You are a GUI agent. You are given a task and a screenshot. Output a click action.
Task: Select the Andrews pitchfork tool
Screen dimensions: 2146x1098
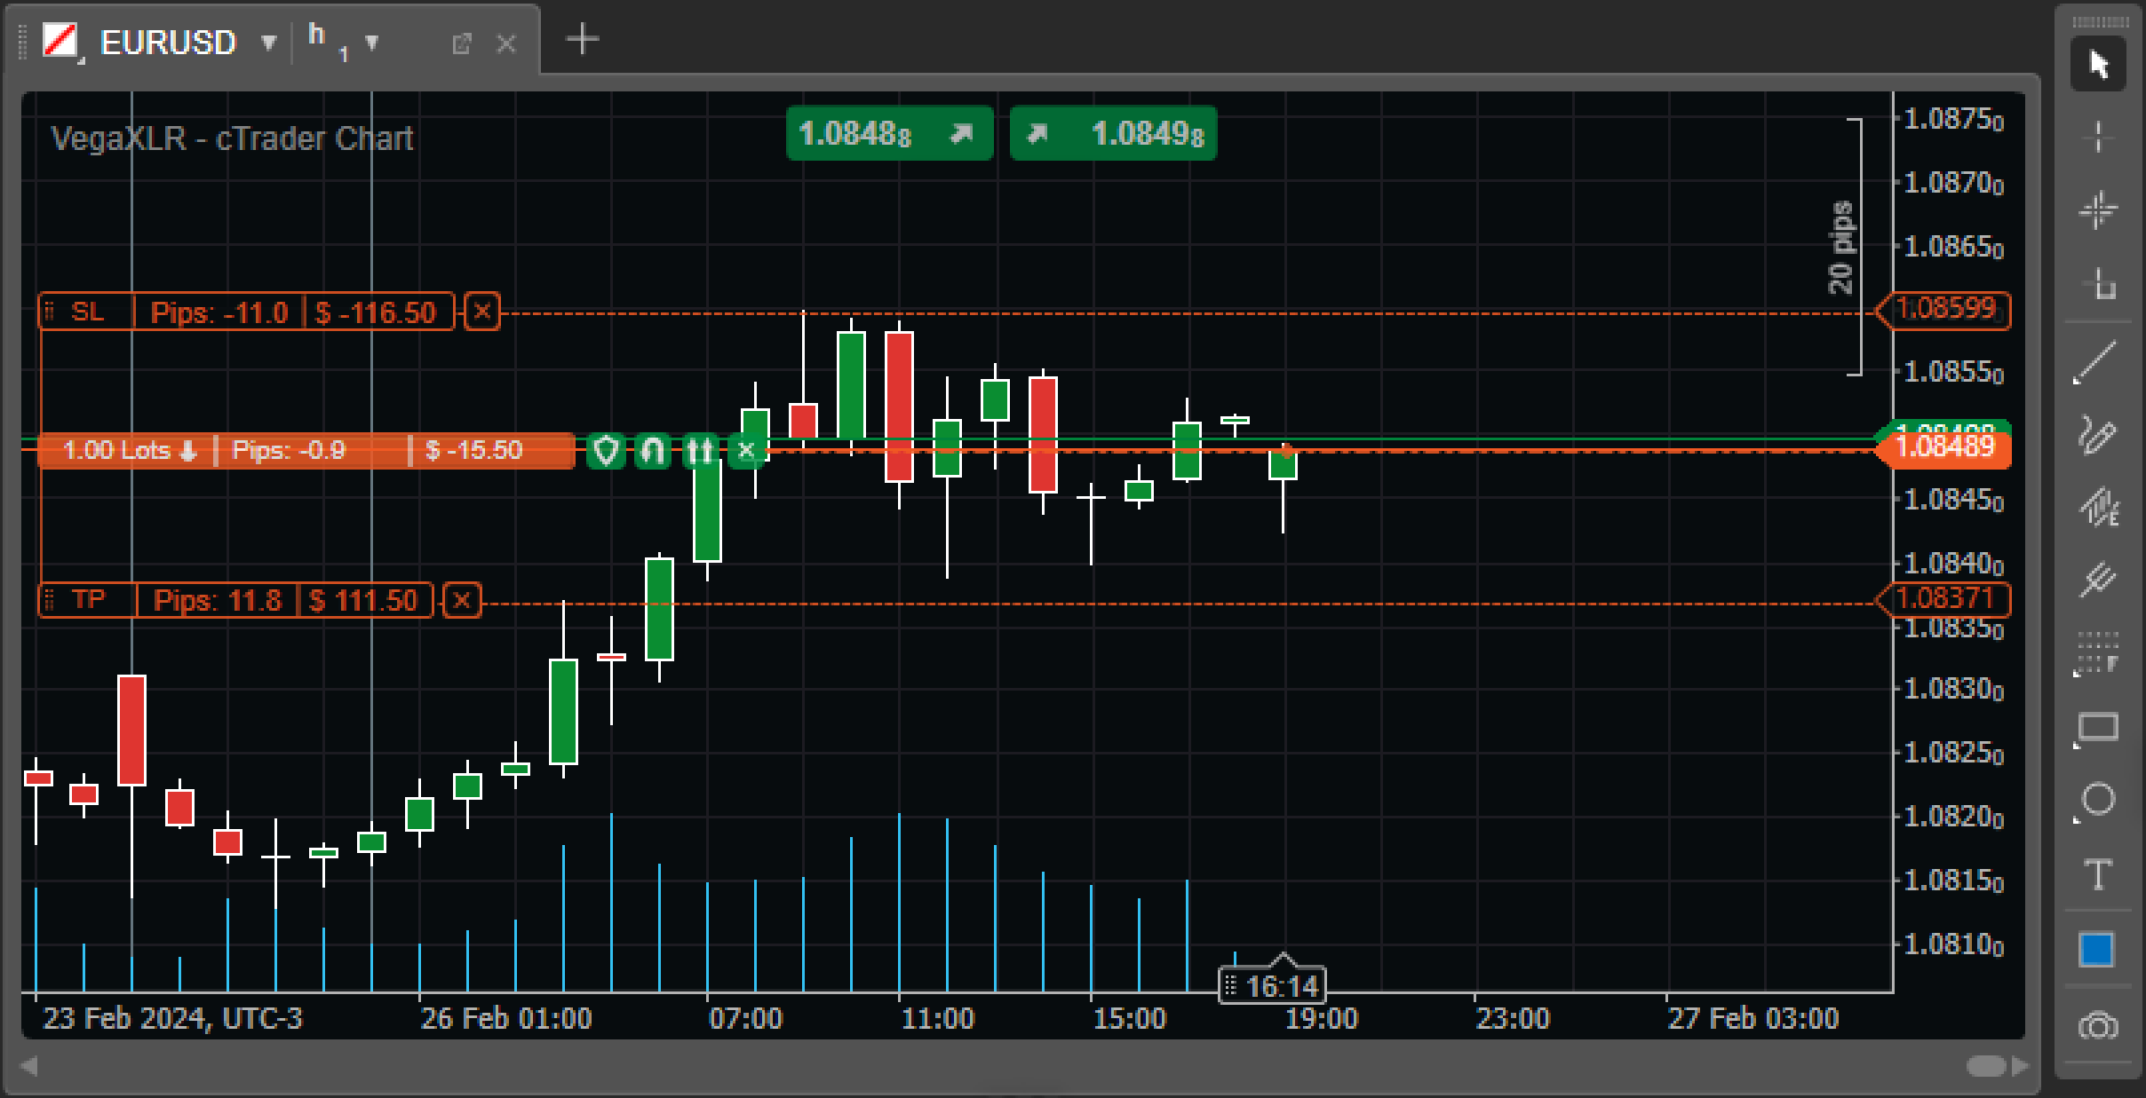tap(2097, 581)
